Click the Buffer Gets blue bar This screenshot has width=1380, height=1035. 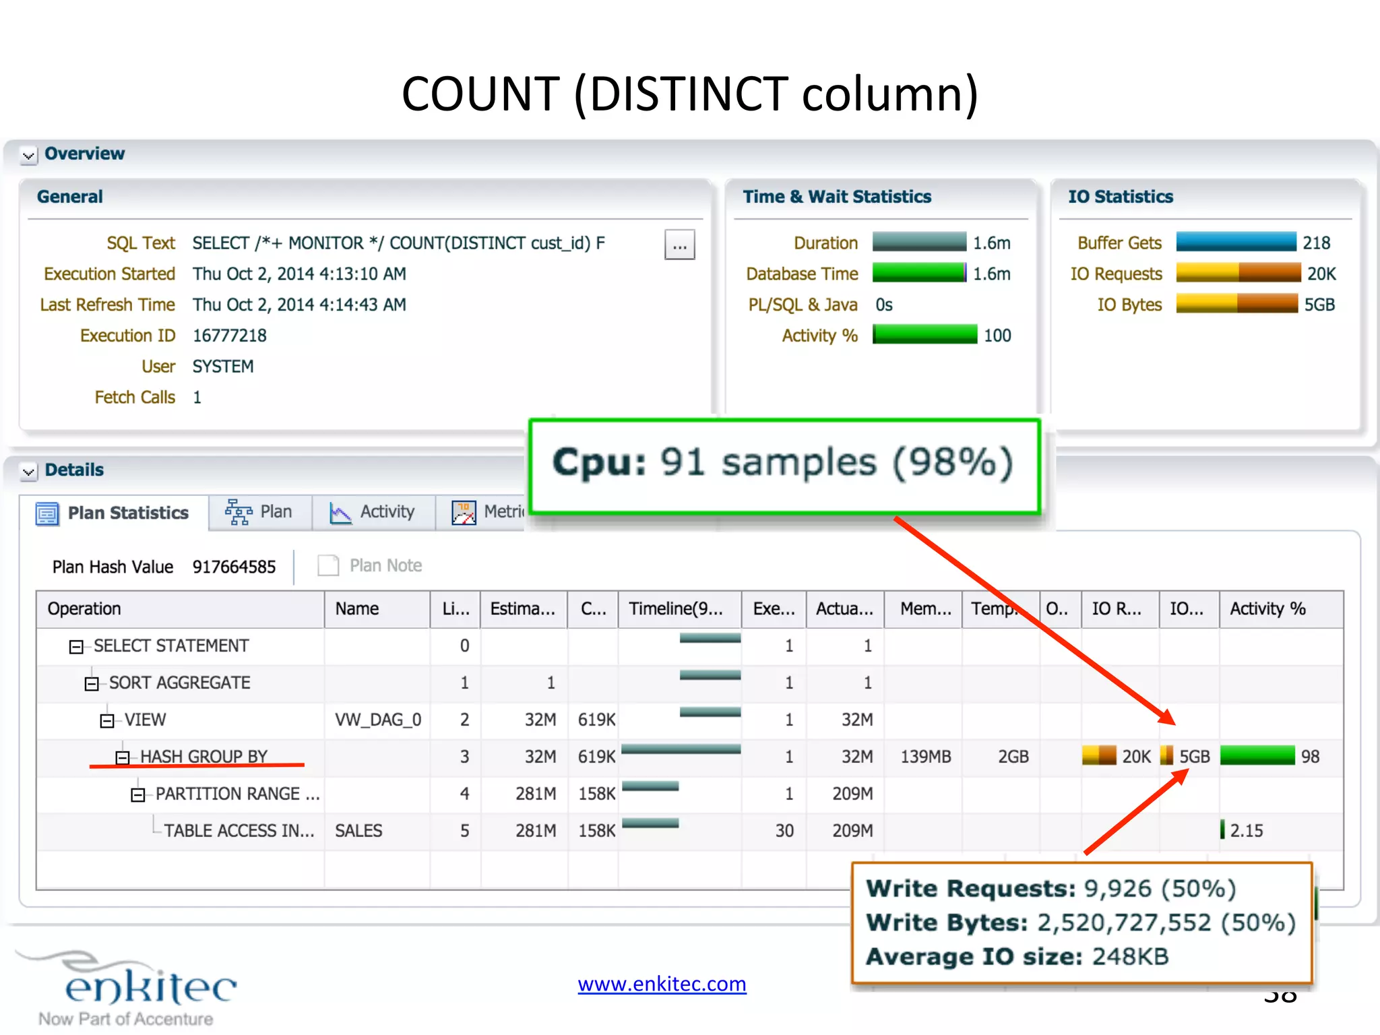coord(1236,242)
